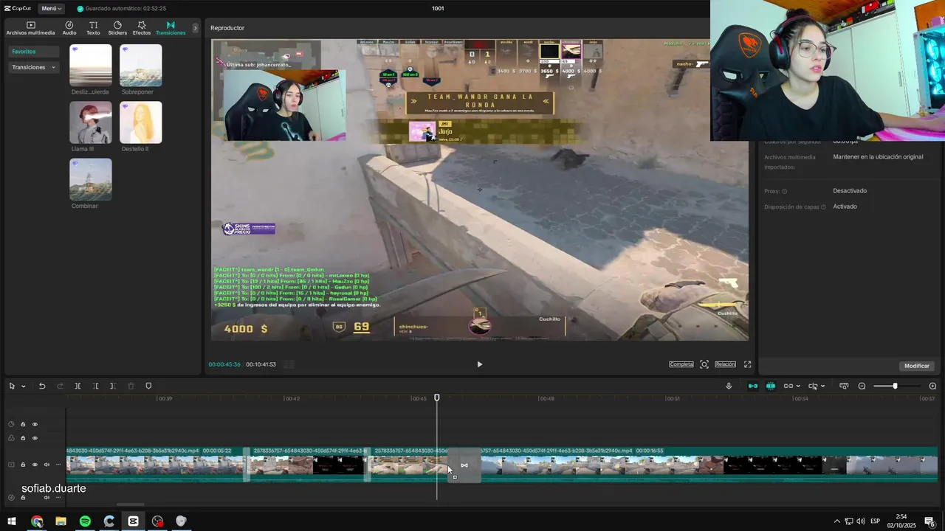Split clip at playhead
Image resolution: width=945 pixels, height=531 pixels.
point(78,386)
